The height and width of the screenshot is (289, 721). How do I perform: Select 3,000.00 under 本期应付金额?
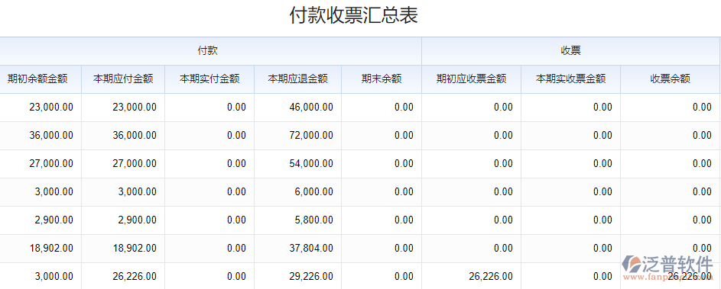pyautogui.click(x=137, y=191)
